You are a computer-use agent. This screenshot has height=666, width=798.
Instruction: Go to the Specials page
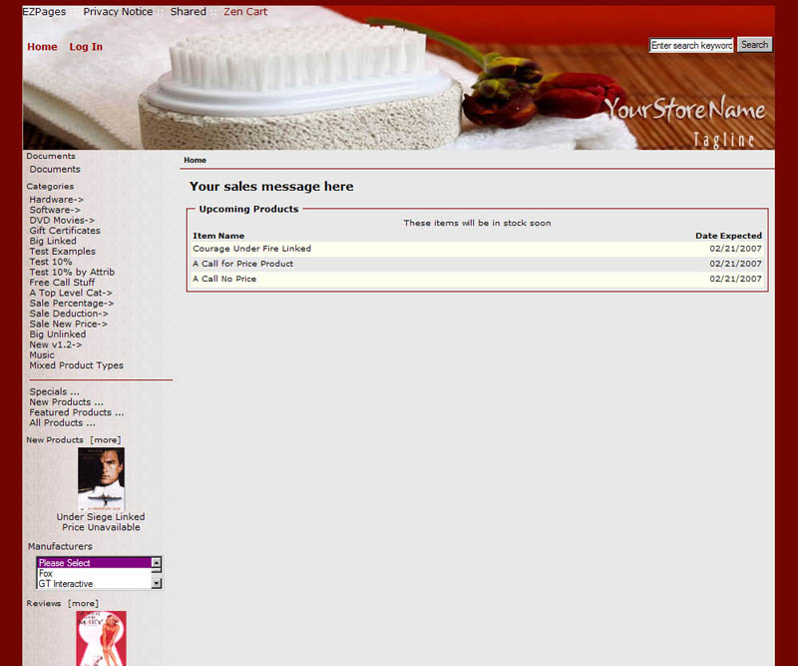(54, 392)
